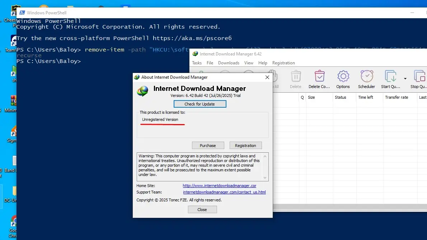The image size is (427, 240).
Task: Open the Registration menu in IDM
Action: (x=283, y=63)
